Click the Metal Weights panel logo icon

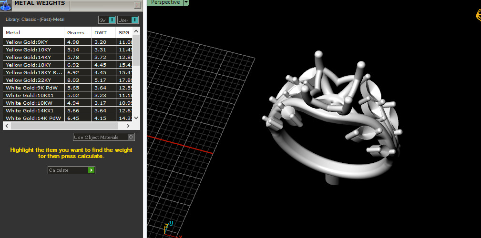(x=6, y=5)
